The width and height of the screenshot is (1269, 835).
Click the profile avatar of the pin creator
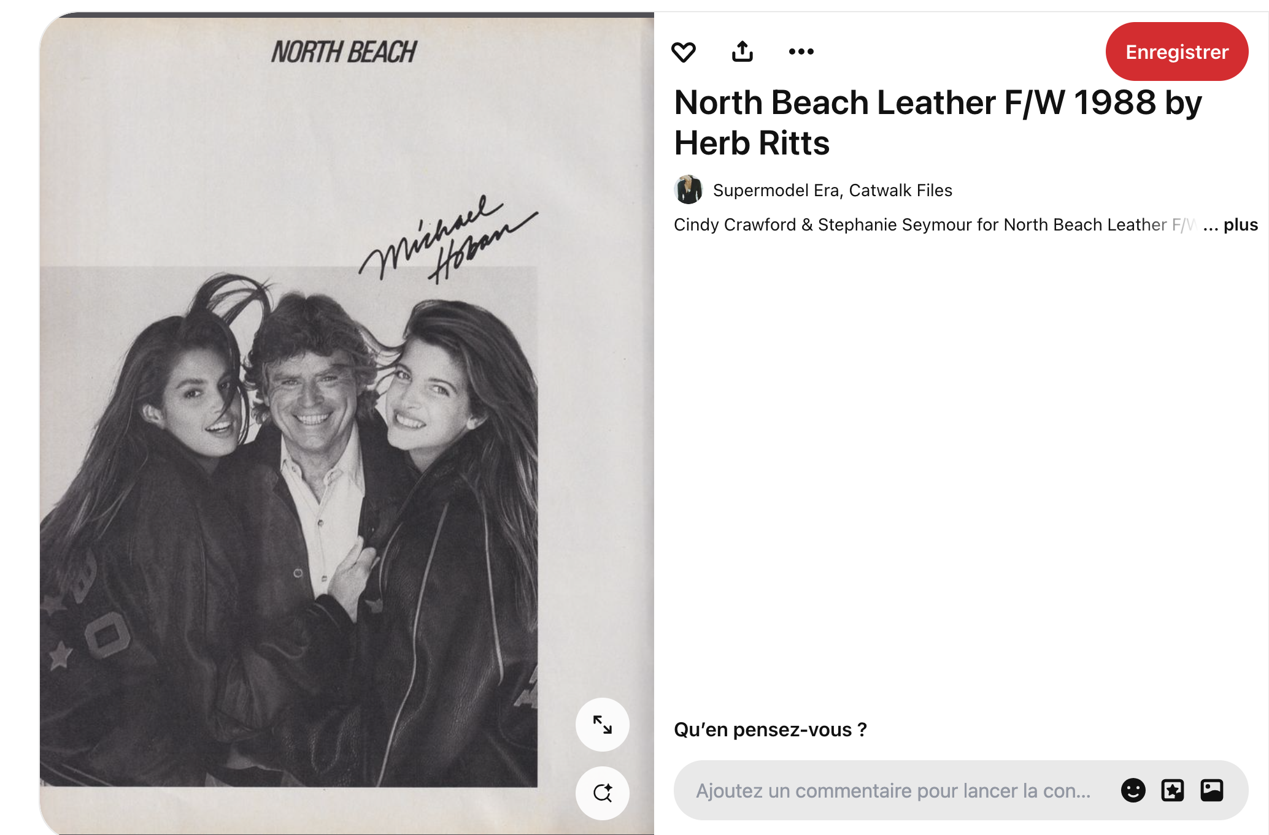click(688, 189)
